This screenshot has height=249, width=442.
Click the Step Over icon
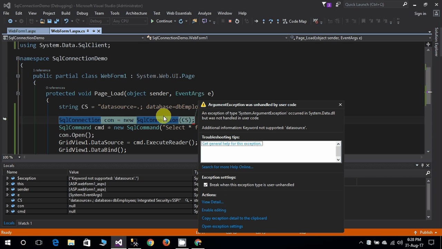coord(271,21)
